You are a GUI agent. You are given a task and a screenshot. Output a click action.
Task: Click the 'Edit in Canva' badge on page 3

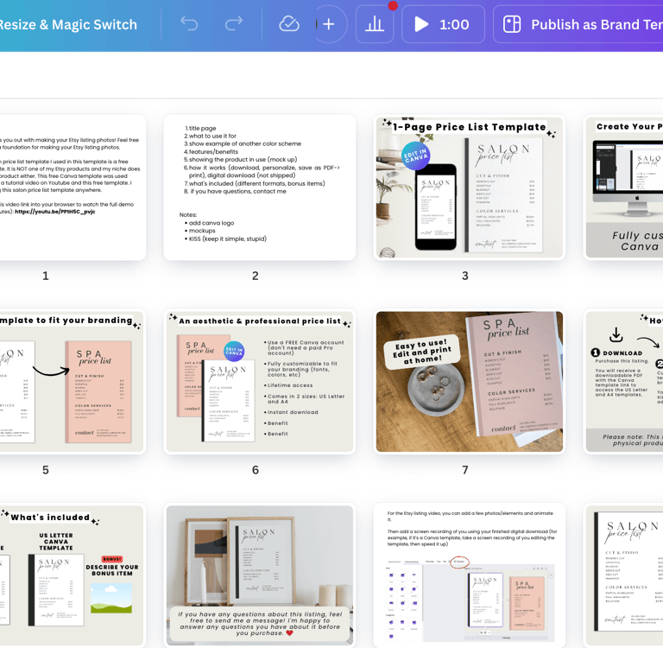coord(415,156)
